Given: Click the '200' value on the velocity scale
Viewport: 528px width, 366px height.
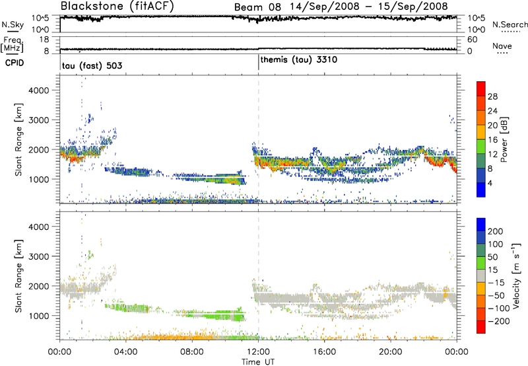Looking at the screenshot, I should pyautogui.click(x=496, y=231).
